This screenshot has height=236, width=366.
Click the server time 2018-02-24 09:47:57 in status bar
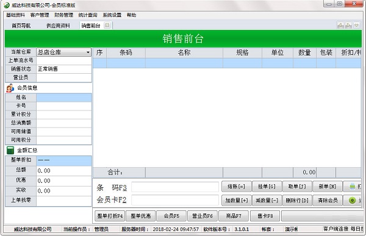point(176,229)
